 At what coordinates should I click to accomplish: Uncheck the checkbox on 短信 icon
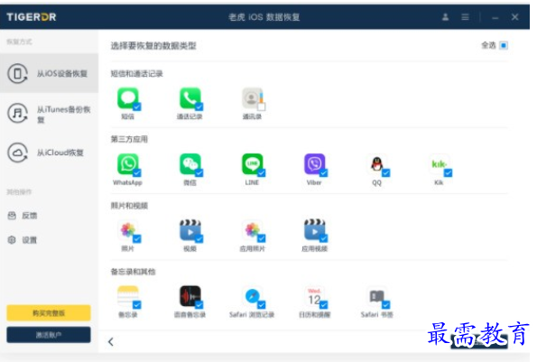point(136,107)
